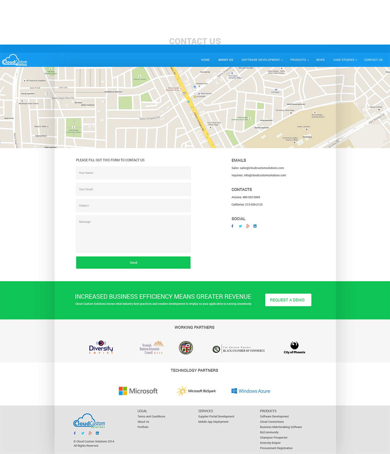Click the Subject input field
Image resolution: width=390 pixels, height=454 pixels.
tap(133, 205)
